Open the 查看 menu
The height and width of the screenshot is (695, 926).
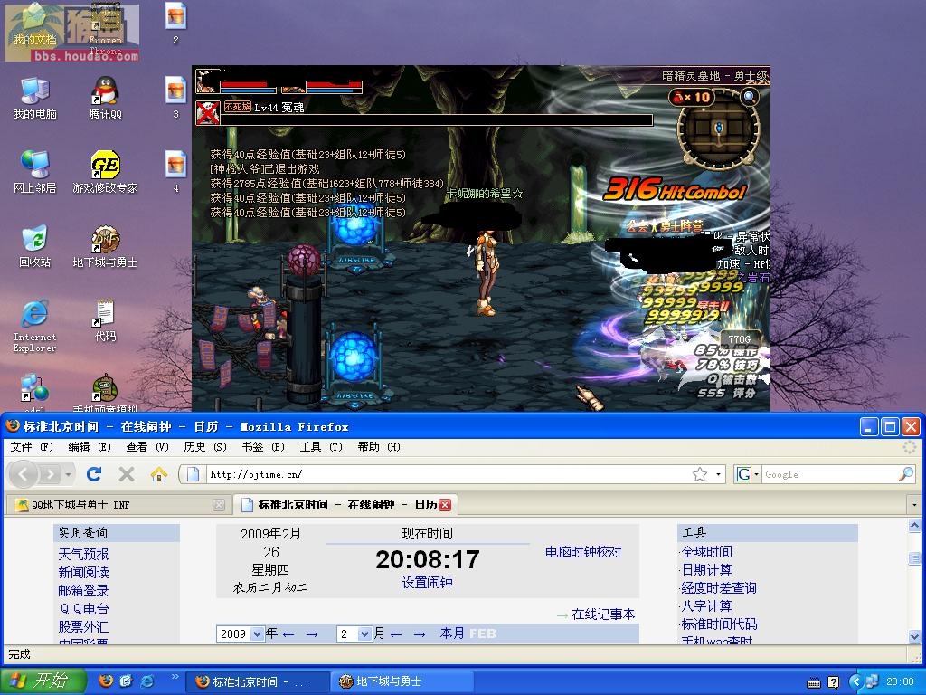coord(147,447)
